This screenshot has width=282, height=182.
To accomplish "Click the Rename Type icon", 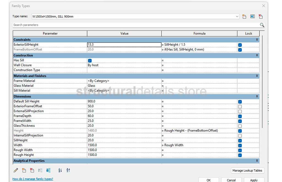I will tap(252, 16).
